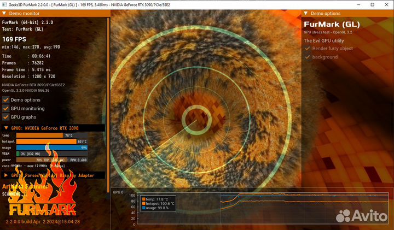Screen dimensions: 394x230
Task: Click the GPU usage bar at 99%
Action: [52, 148]
